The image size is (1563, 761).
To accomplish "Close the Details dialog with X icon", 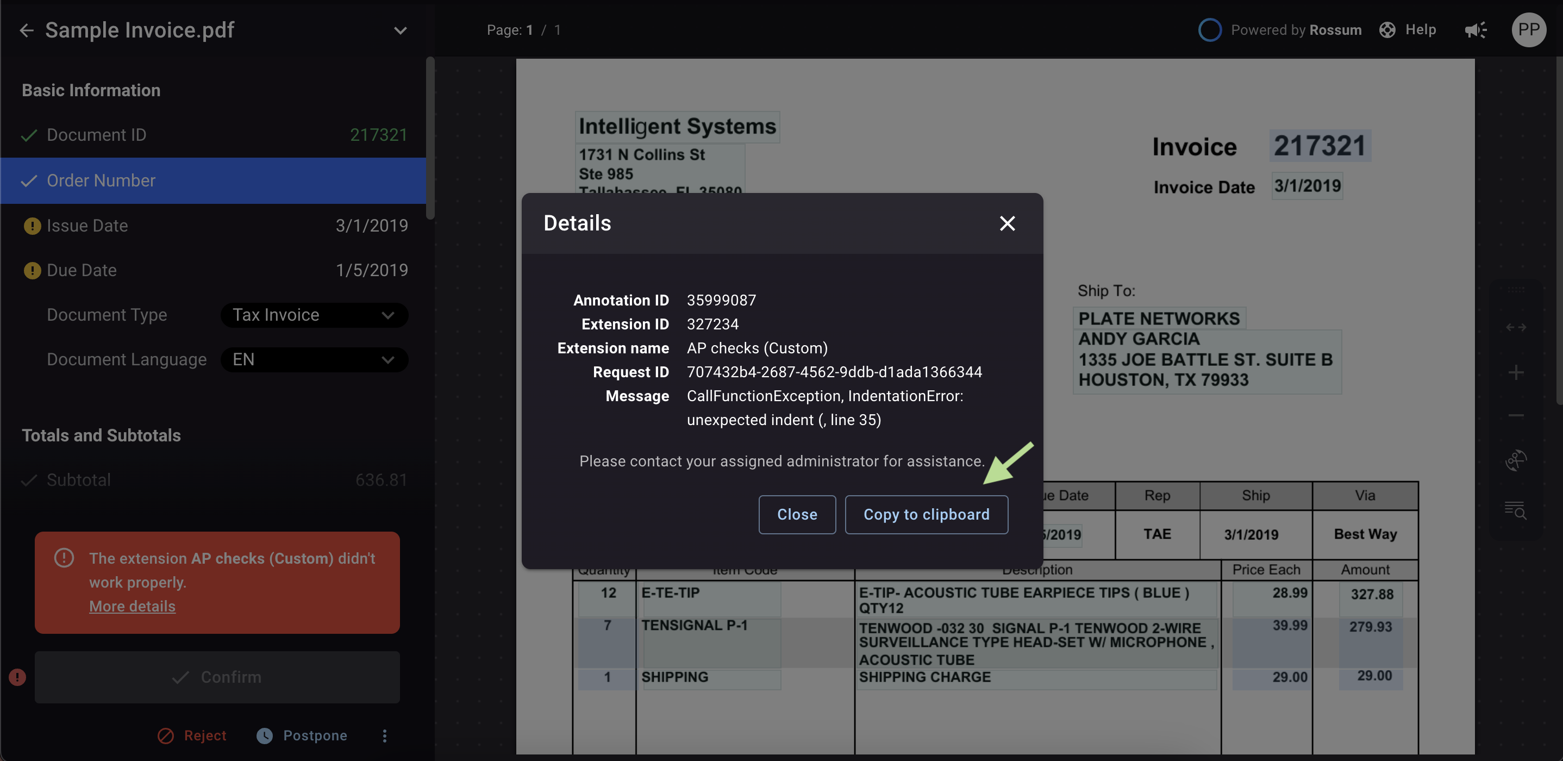I will point(1006,223).
